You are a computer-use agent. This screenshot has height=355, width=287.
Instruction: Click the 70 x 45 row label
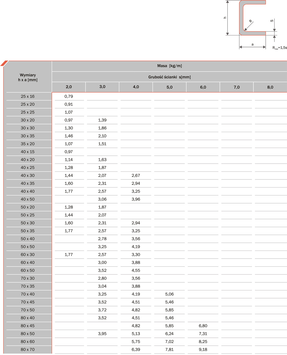point(28,302)
